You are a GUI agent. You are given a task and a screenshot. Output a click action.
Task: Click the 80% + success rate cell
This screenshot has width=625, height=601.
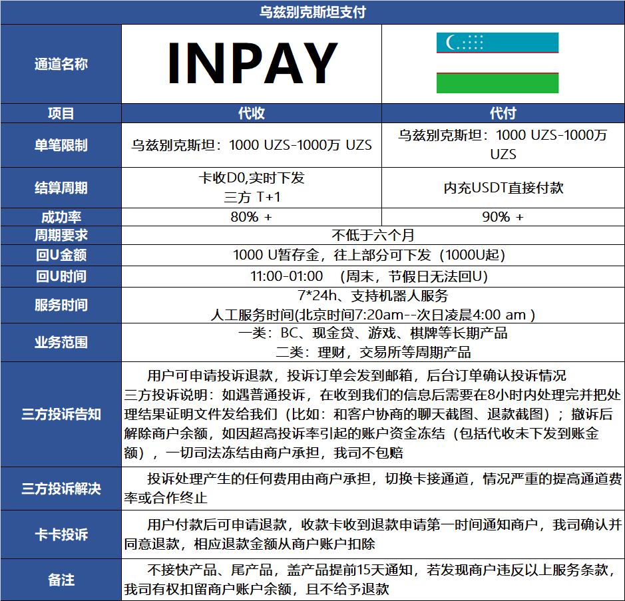pyautogui.click(x=252, y=217)
